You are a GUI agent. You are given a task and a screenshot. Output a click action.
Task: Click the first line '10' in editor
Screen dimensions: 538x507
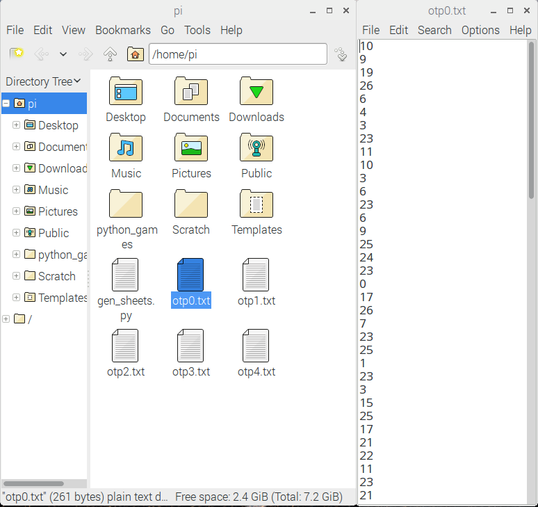(x=366, y=46)
